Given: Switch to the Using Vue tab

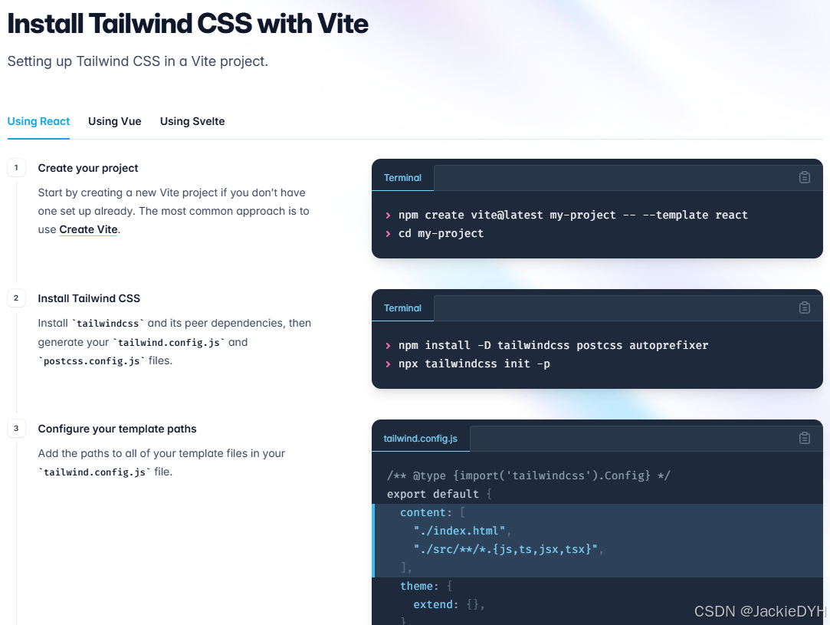Looking at the screenshot, I should pos(114,121).
